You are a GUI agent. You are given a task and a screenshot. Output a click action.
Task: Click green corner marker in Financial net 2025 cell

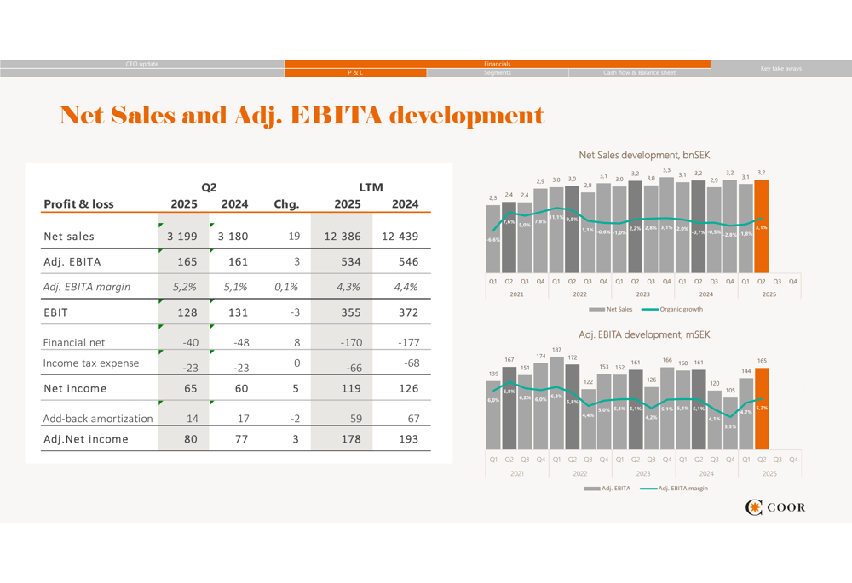point(161,327)
